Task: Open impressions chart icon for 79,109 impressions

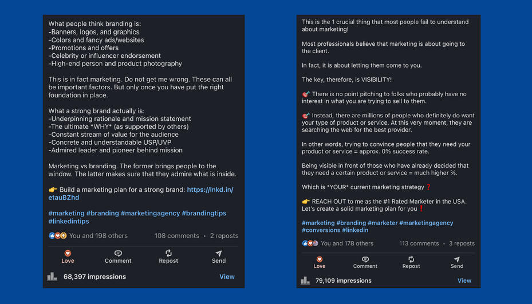Action: coord(305,281)
